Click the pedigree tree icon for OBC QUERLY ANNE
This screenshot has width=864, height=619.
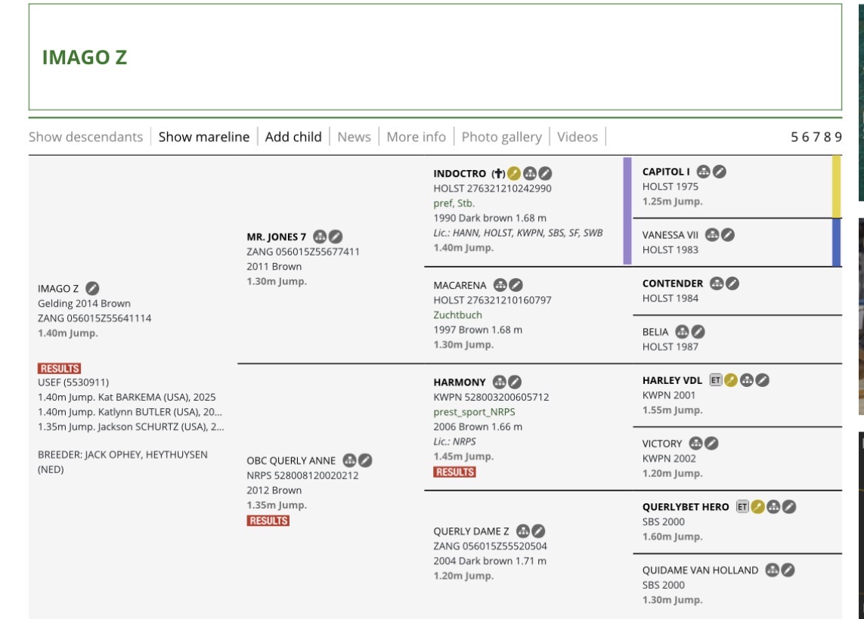point(349,460)
